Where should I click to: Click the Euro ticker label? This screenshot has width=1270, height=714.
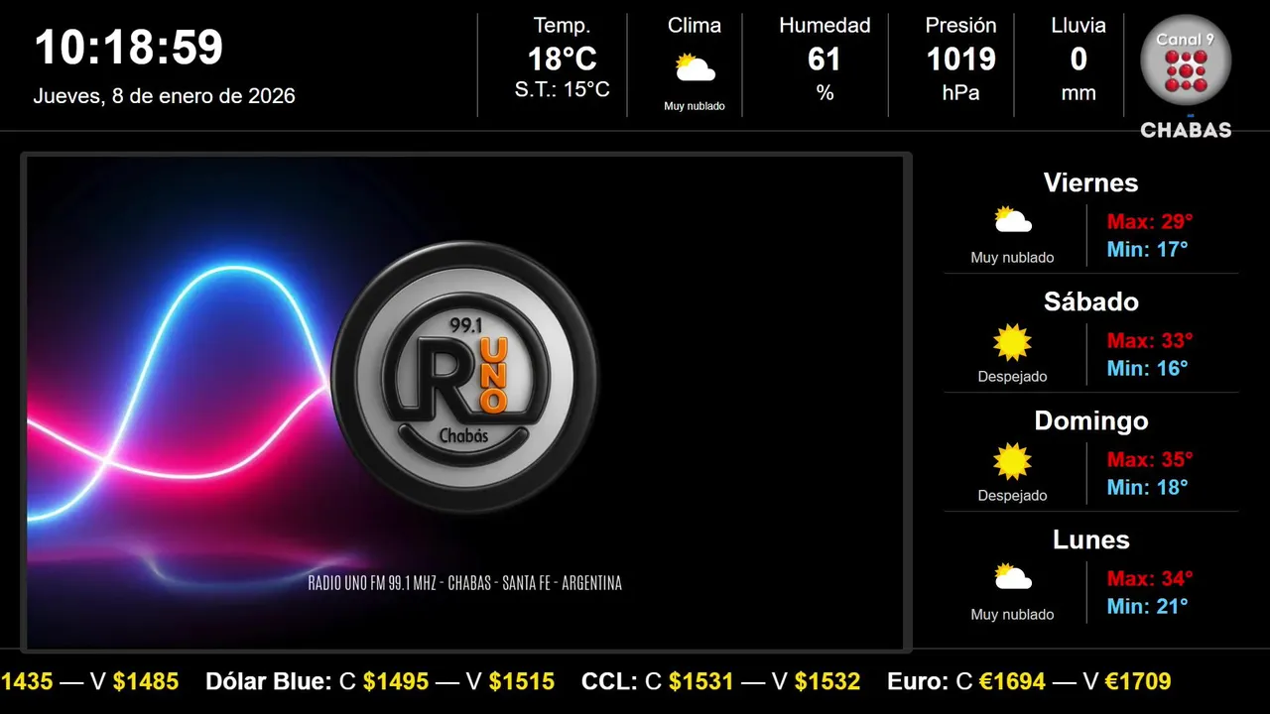click(918, 681)
